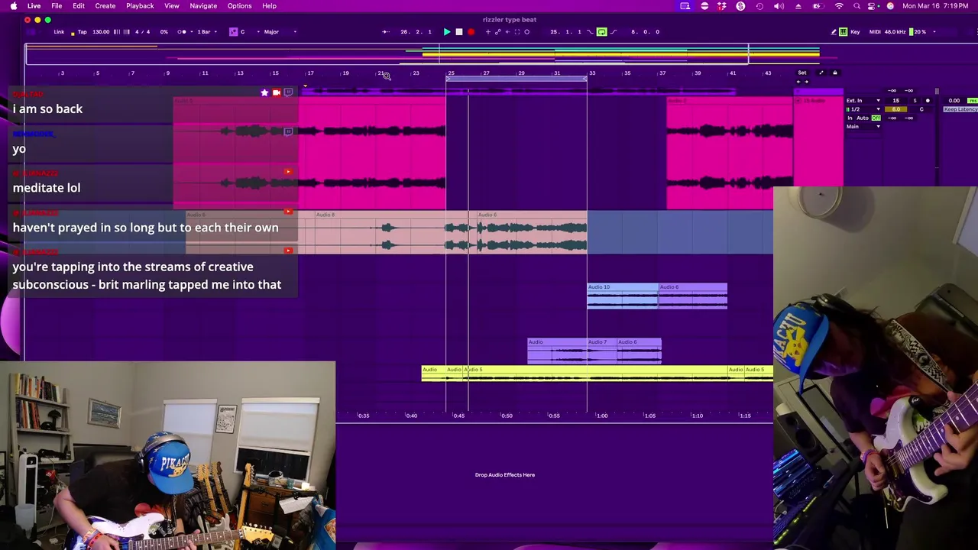
Task: Toggle the Draw Mode pencil icon
Action: 834,31
